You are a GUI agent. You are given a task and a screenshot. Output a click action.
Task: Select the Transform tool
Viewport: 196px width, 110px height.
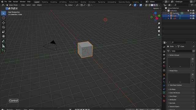pos(3,36)
